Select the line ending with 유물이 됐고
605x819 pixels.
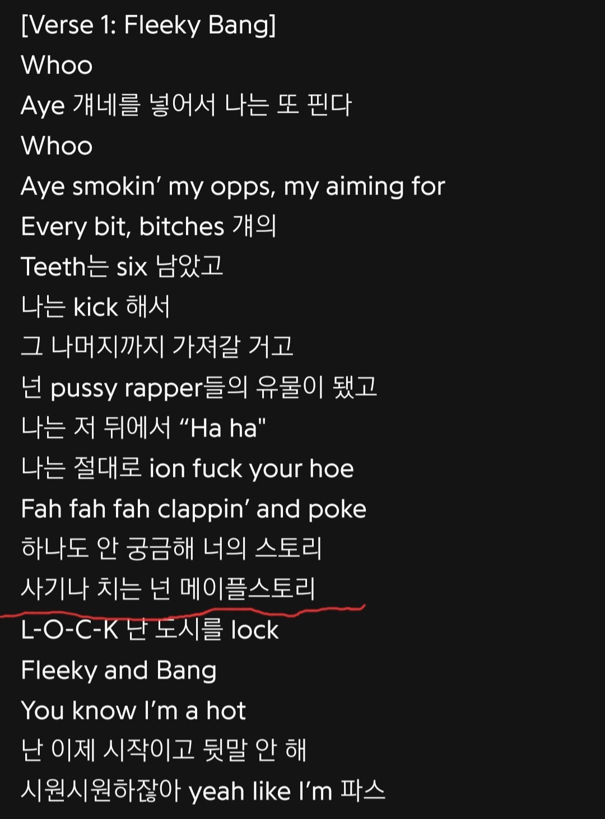tap(199, 388)
